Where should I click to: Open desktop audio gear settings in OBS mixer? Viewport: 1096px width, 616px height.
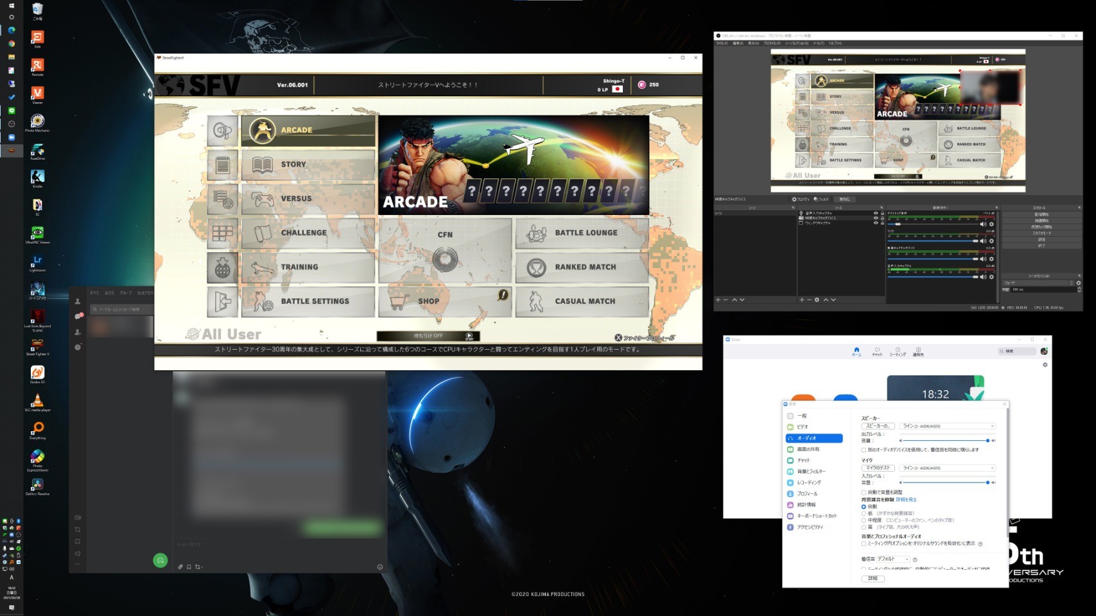pyautogui.click(x=991, y=224)
